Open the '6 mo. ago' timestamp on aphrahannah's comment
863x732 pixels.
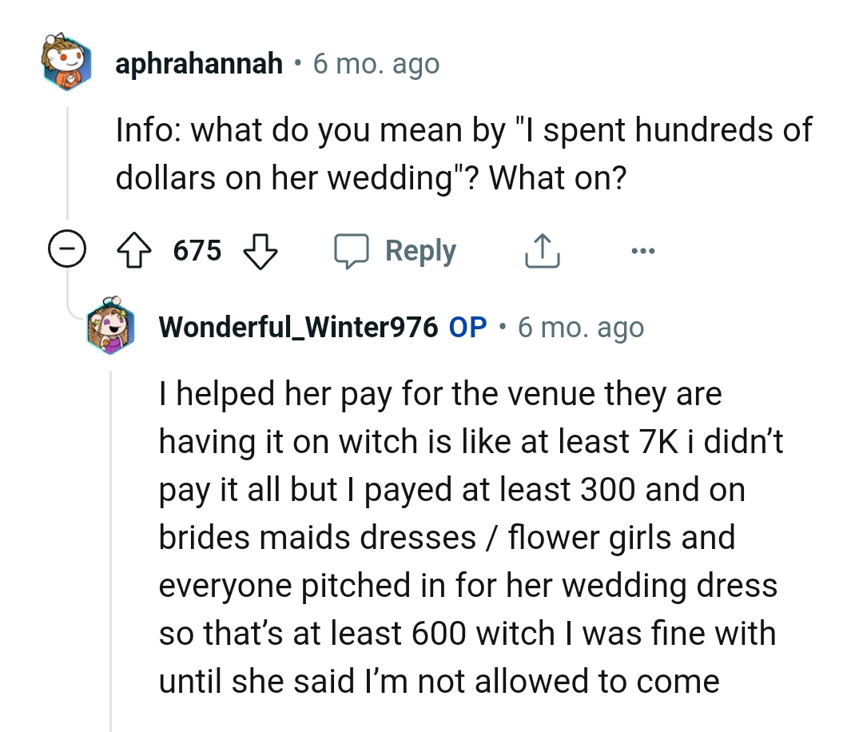pos(376,63)
